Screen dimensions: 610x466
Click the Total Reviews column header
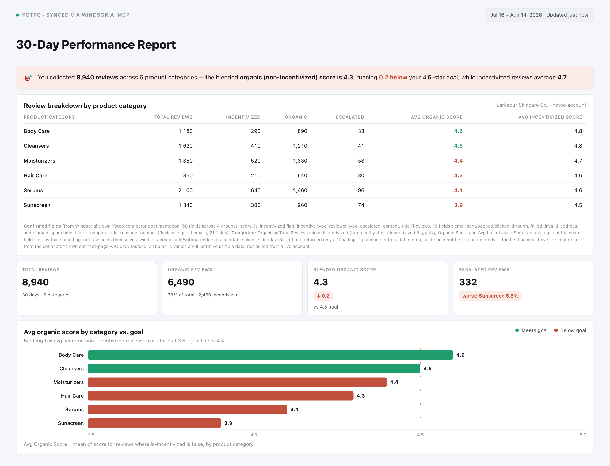tap(173, 117)
